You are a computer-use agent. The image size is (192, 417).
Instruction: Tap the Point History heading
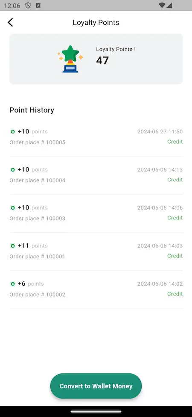(32, 110)
